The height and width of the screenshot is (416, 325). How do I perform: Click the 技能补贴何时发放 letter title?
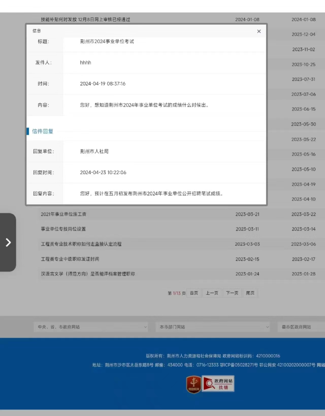coord(85,19)
